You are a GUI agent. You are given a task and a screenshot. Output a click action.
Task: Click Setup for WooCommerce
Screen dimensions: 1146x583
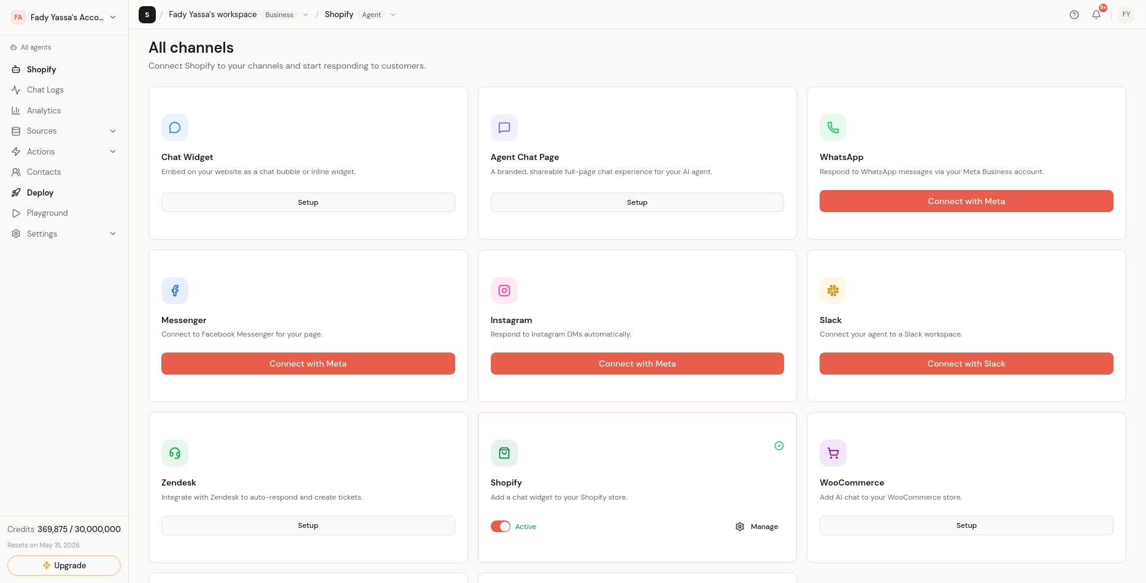point(966,525)
